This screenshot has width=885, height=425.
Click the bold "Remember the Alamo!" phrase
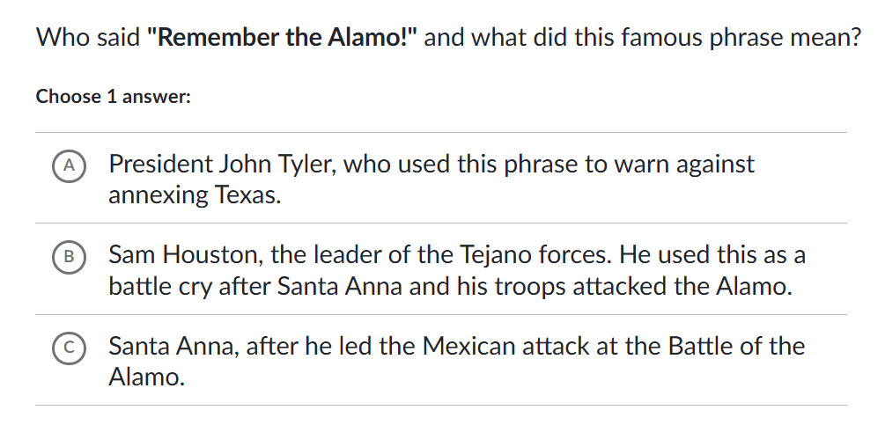[x=286, y=38]
